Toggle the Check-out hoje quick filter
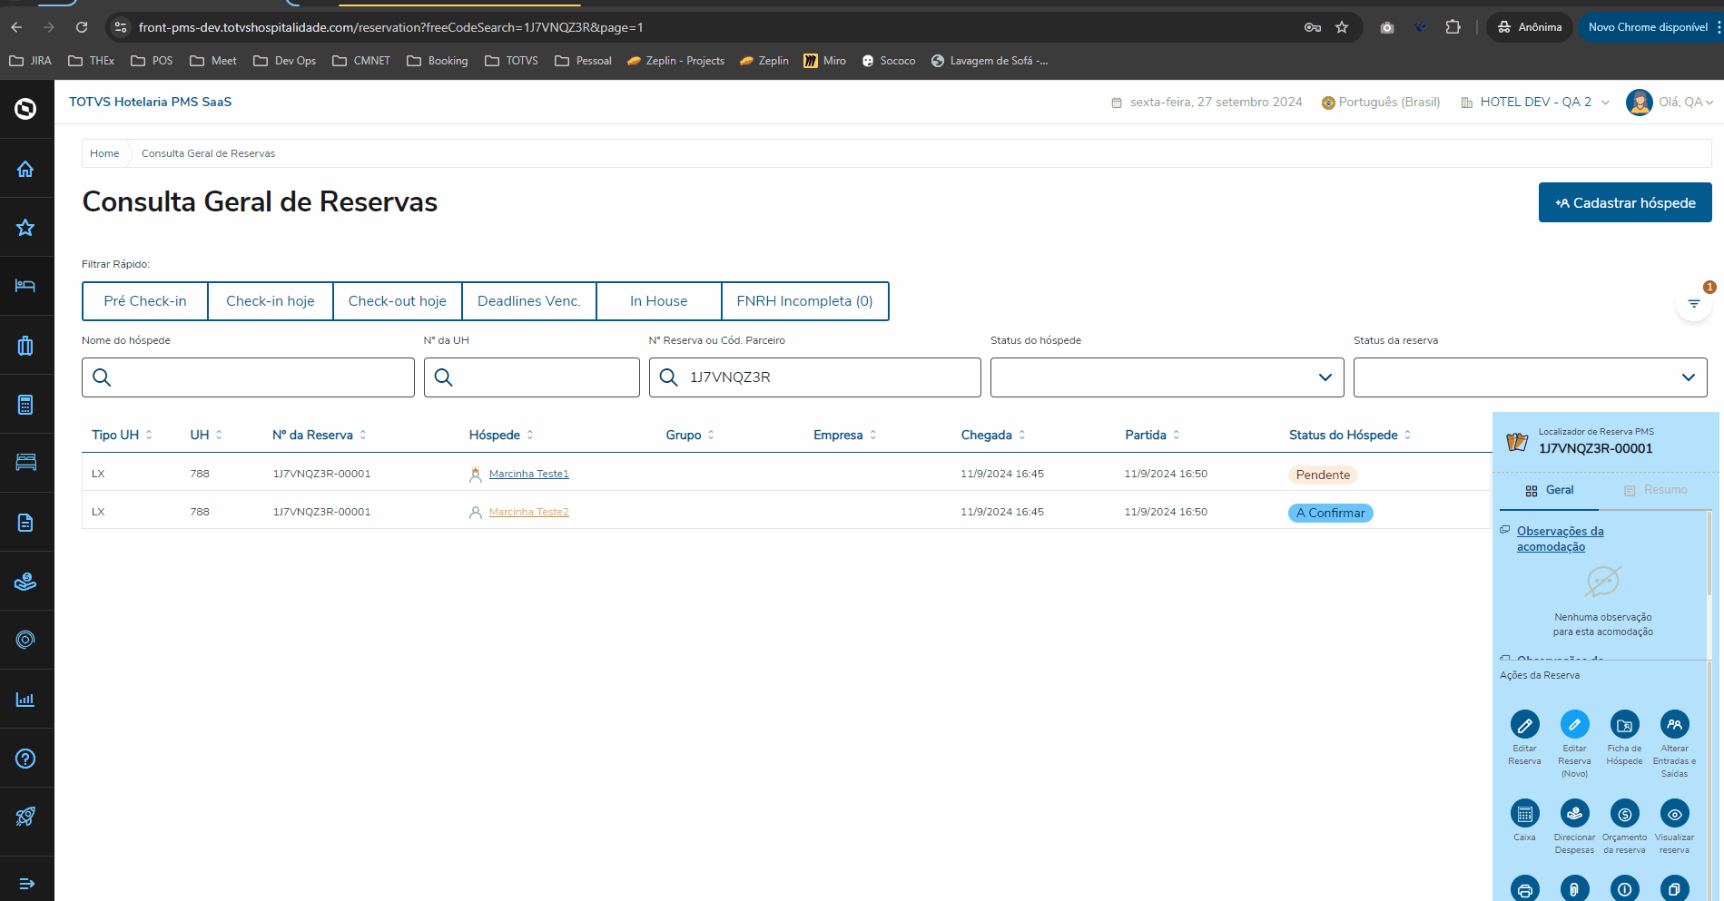 pos(398,301)
